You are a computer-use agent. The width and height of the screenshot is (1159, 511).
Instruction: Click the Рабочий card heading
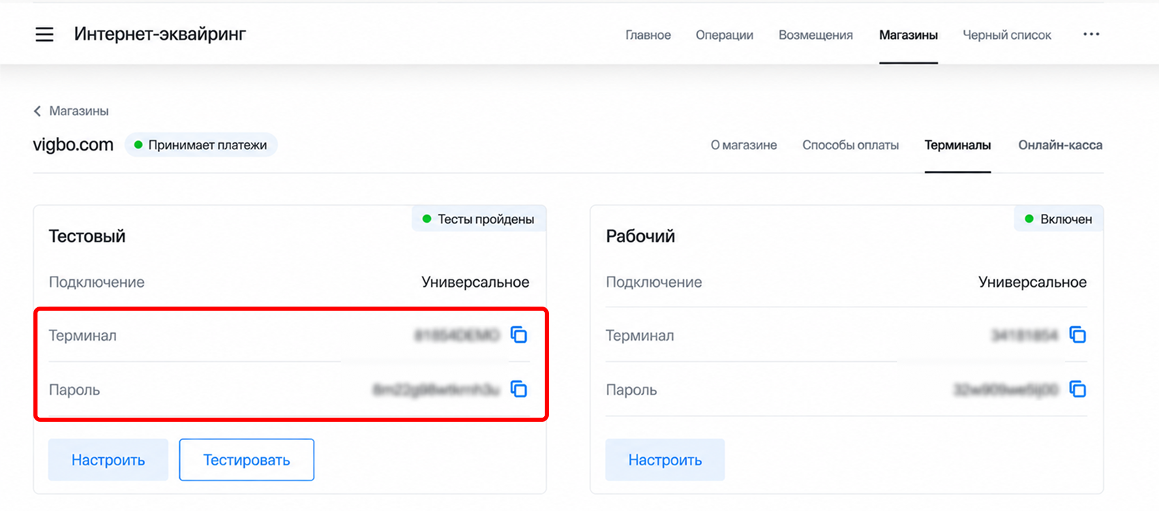point(640,236)
